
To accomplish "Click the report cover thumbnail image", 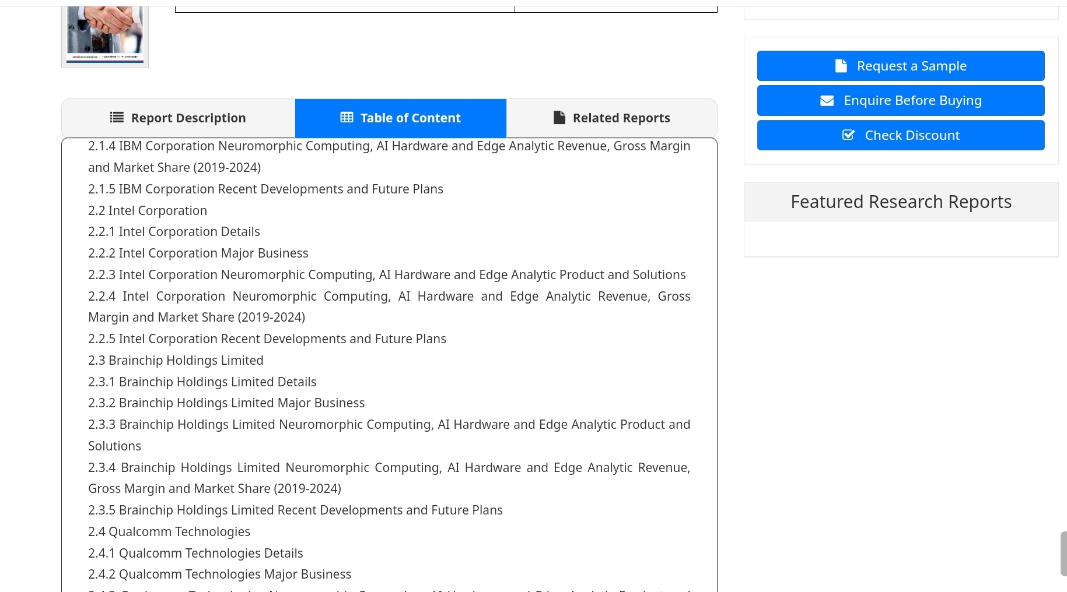I will point(105,34).
